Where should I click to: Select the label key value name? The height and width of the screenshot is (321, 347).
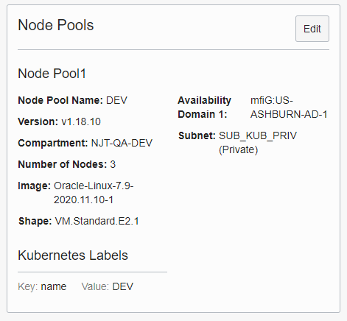(54, 286)
